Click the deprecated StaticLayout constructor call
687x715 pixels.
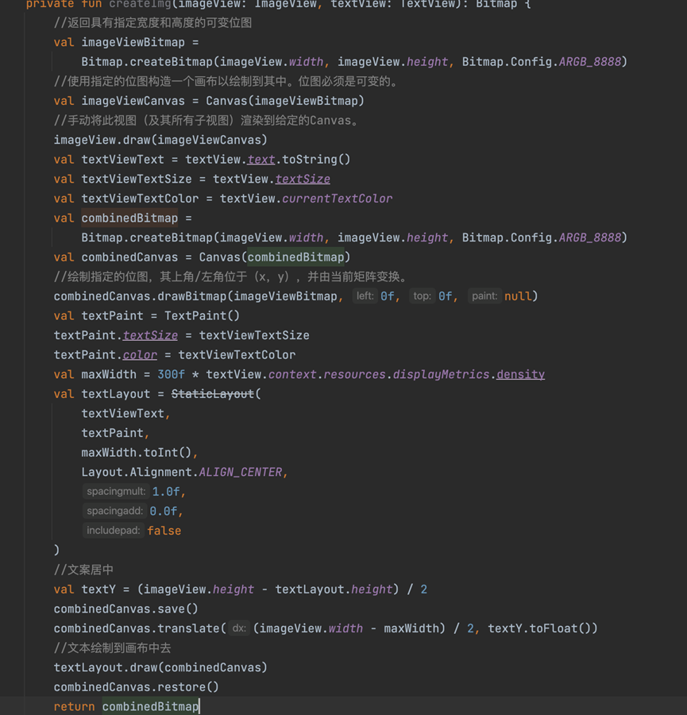[212, 394]
